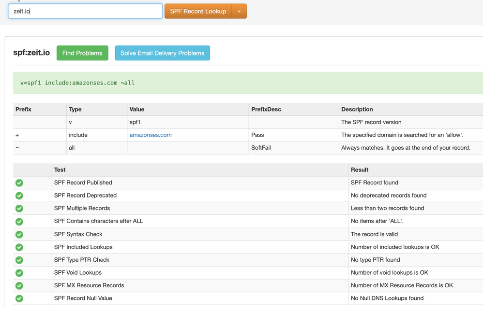
Task: Click the green check icon for SPF Syntax Check
Action: pyautogui.click(x=19, y=234)
